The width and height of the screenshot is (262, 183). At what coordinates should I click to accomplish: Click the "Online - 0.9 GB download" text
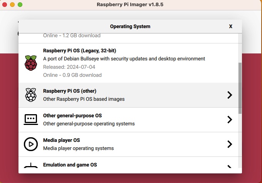click(x=72, y=75)
